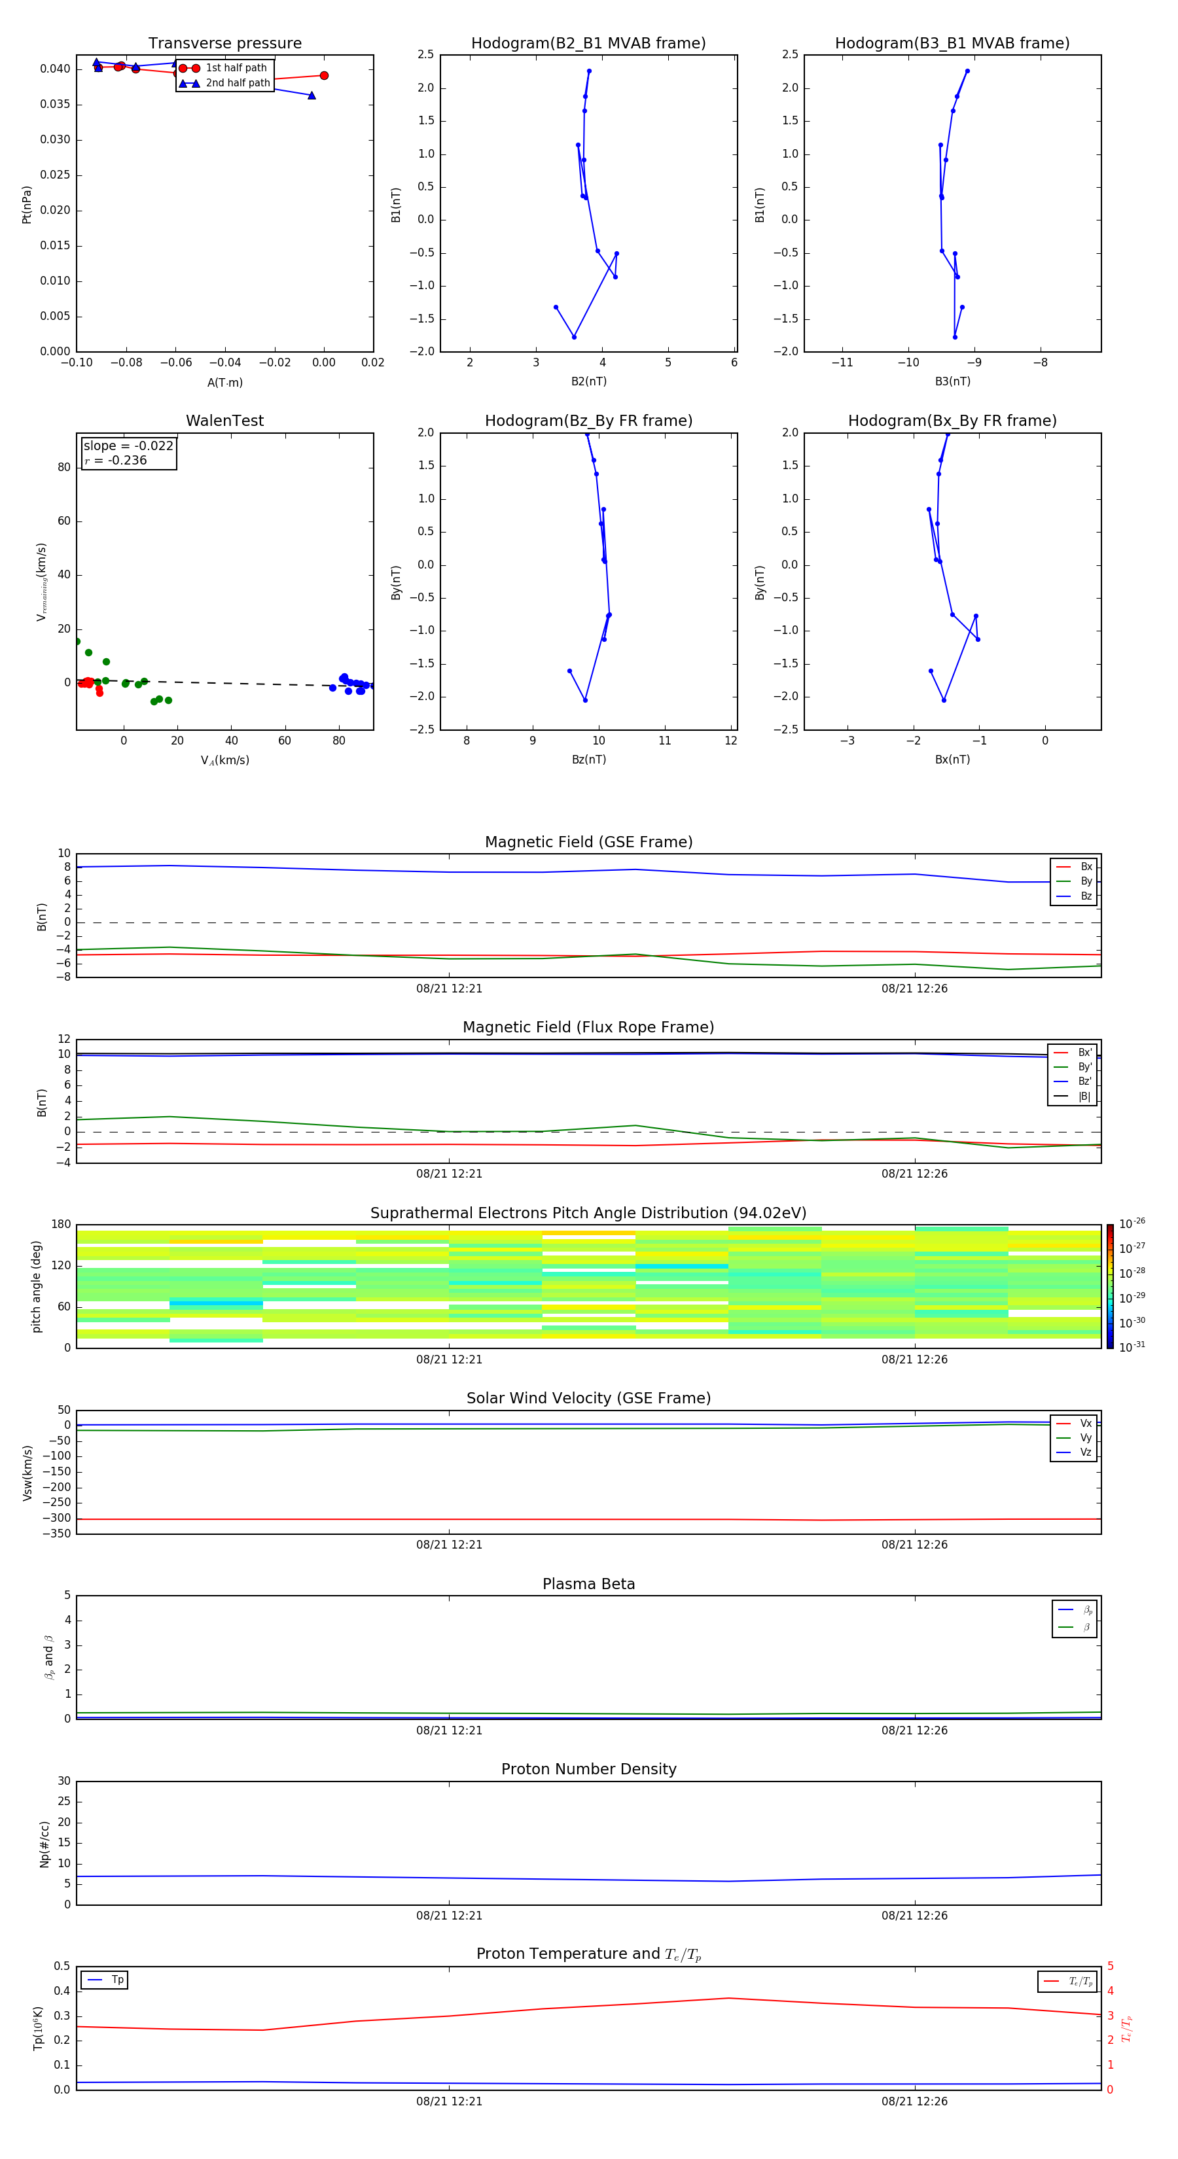Click the Vz legend entry in velocity panel
The height and width of the screenshot is (2159, 1178).
[1074, 1452]
